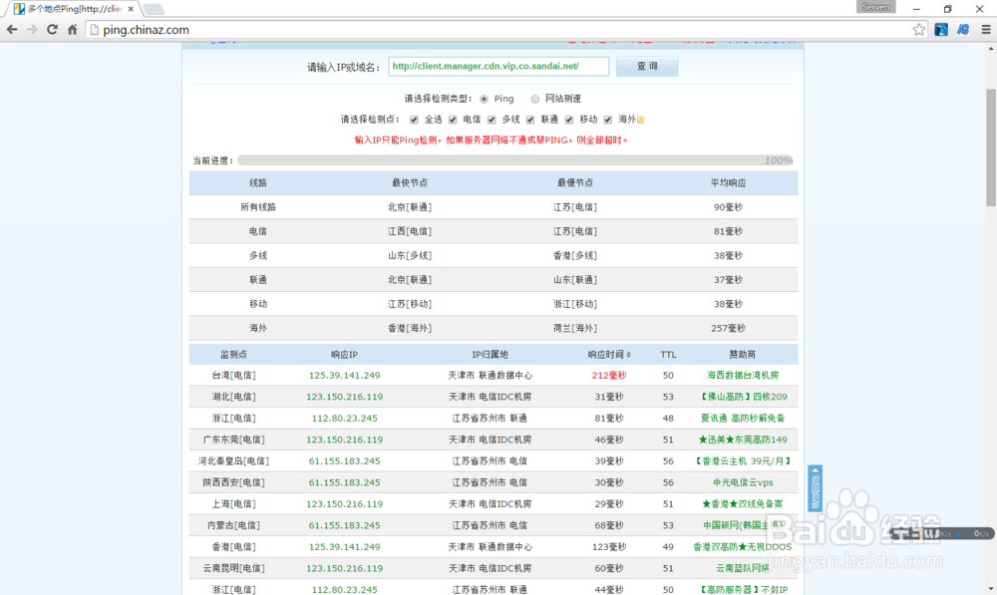
Task: Click the small icon next to 海外
Action: click(x=640, y=120)
